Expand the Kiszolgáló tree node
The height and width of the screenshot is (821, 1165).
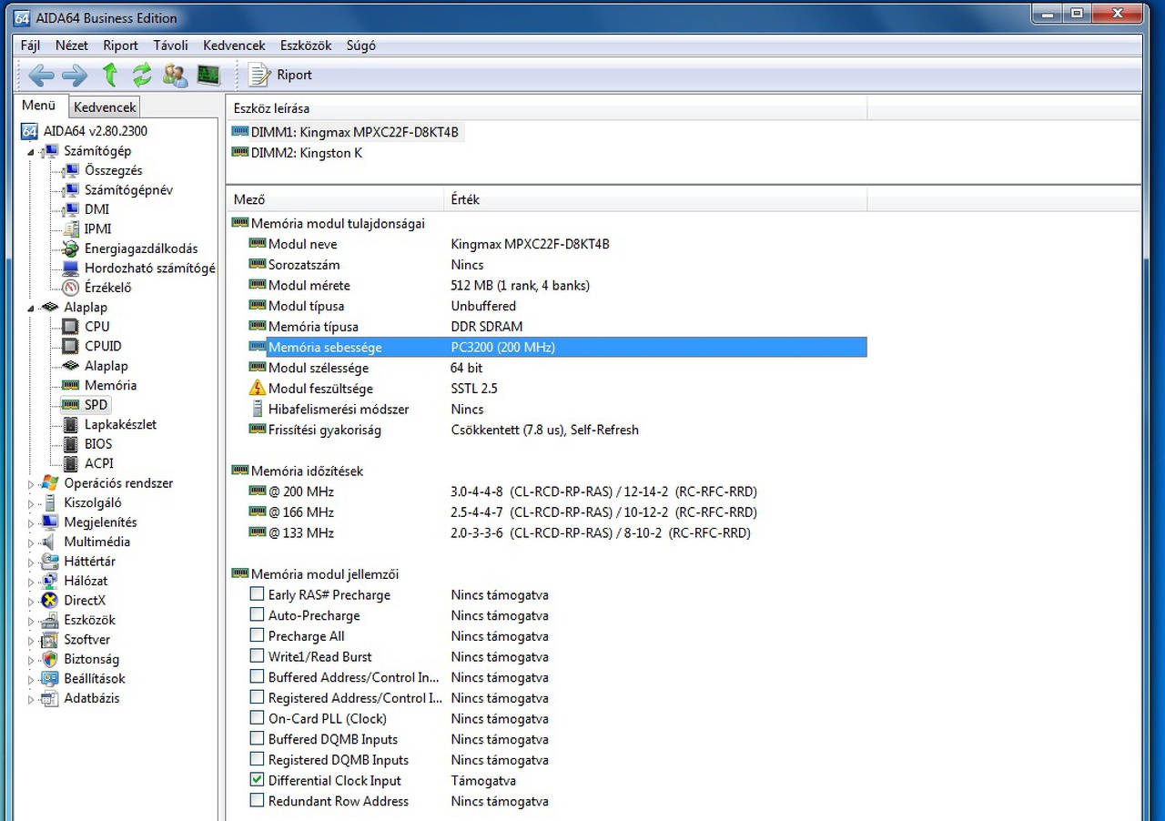[x=31, y=503]
